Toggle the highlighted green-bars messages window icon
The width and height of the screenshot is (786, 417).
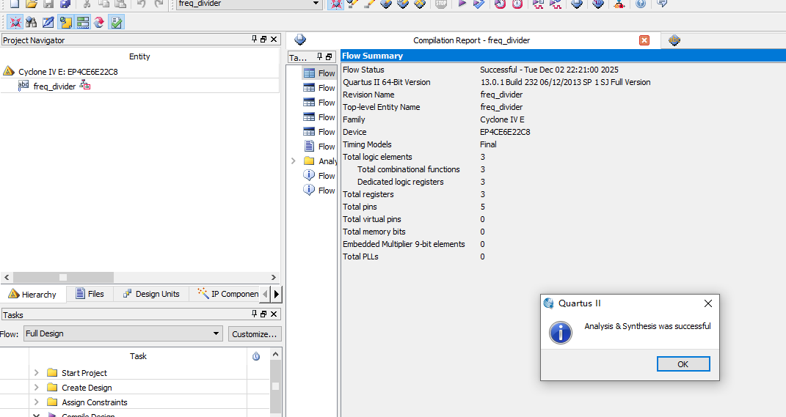(x=83, y=22)
